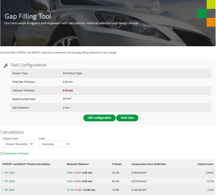Image resolution: width=216 pixels, height=195 pixels.
Task: Click the % Strain column header
Action: point(117,164)
